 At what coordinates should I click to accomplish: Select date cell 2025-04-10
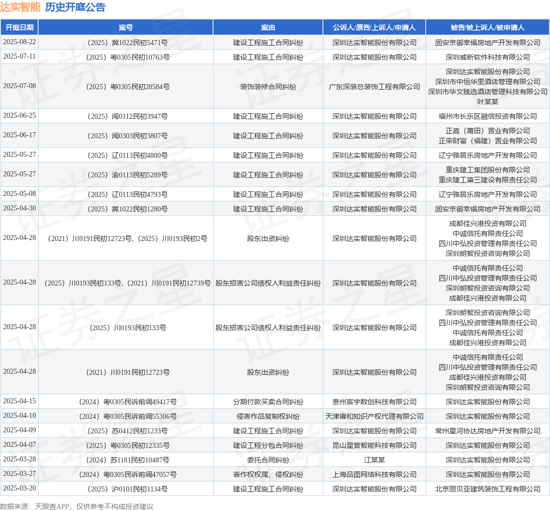click(19, 415)
